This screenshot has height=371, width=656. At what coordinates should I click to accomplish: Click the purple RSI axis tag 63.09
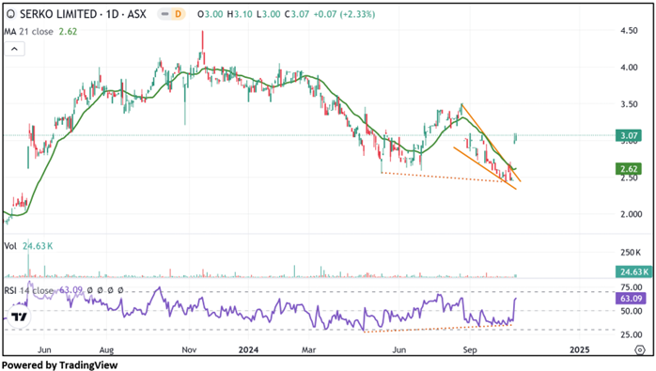tap(631, 299)
